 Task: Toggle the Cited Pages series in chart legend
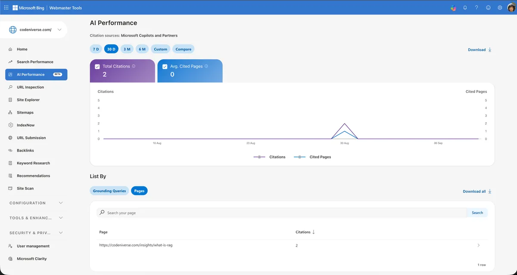[312, 157]
